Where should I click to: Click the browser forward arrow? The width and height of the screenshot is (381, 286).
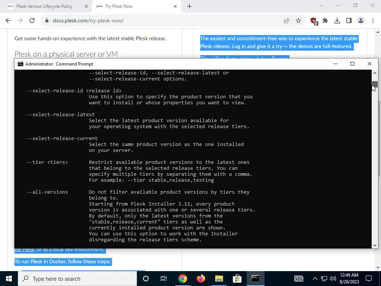(x=20, y=21)
